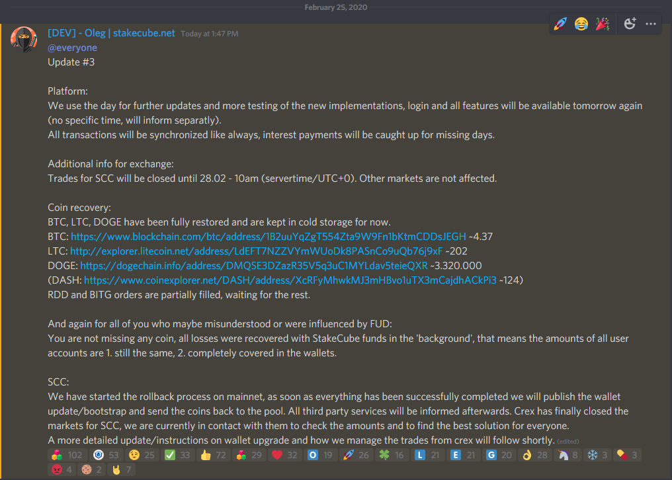Click the username [DEV] - Oleg | stakecube.net

[111, 33]
